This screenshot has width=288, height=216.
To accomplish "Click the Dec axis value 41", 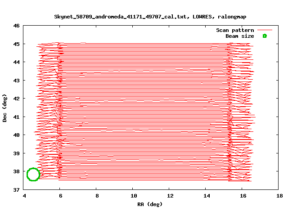I will (16, 117).
